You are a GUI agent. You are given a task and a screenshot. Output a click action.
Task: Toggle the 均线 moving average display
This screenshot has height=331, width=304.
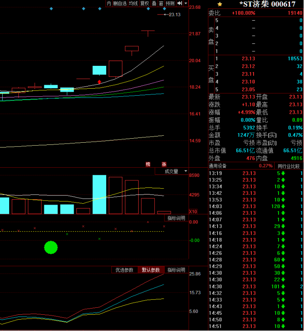pos(133,4)
